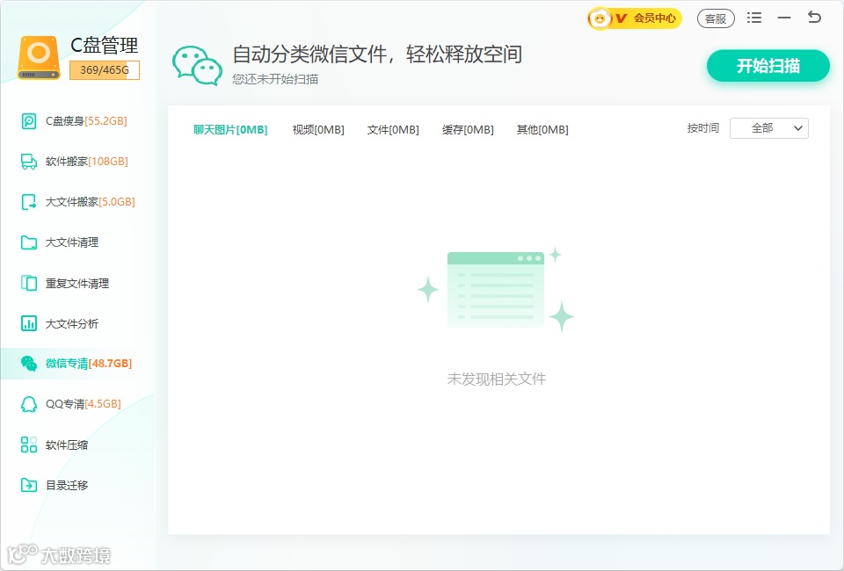This screenshot has height=571, width=844.
Task: Switch to 缓存[0MB] tab
Action: point(468,130)
